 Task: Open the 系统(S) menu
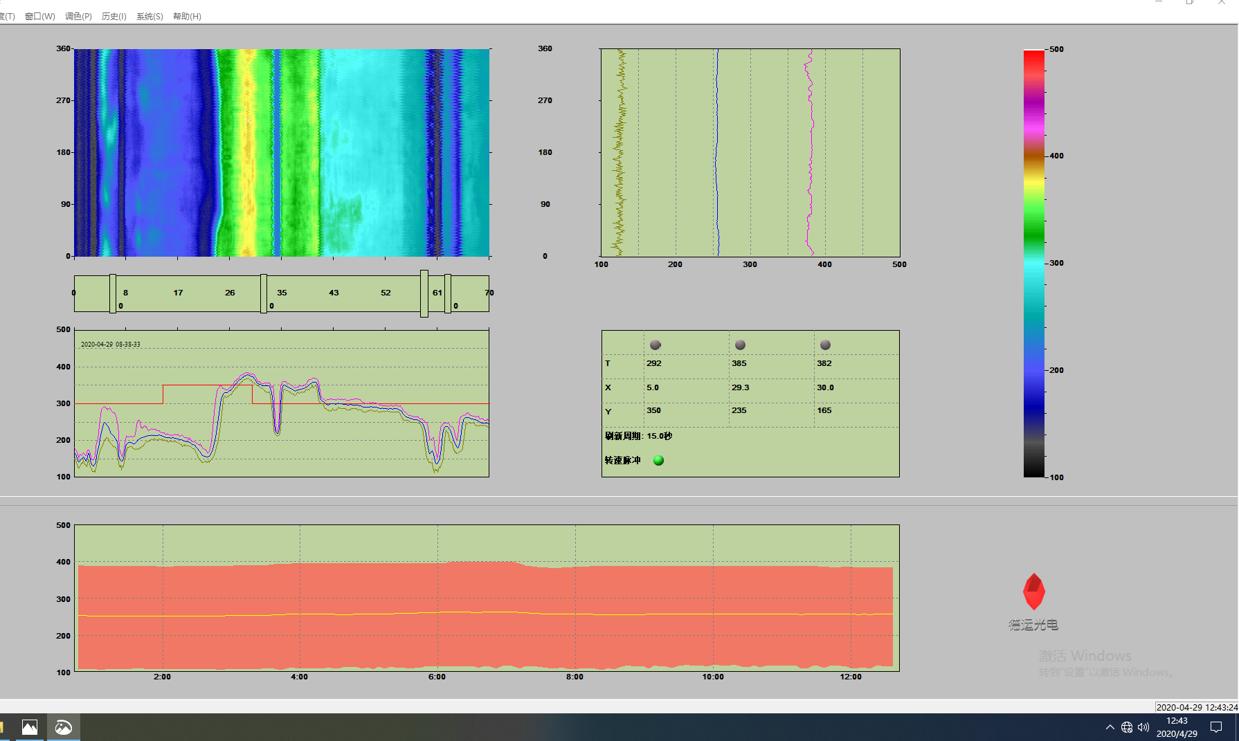coord(150,17)
